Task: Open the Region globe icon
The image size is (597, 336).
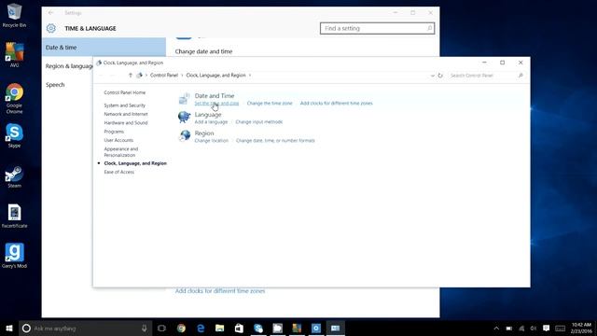Action: 185,135
